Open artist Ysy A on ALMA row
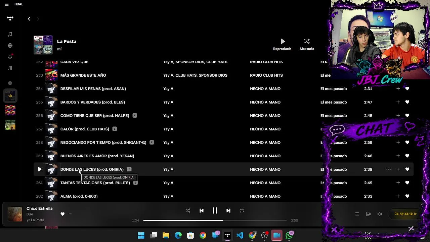This screenshot has height=242, width=430. pyautogui.click(x=168, y=196)
